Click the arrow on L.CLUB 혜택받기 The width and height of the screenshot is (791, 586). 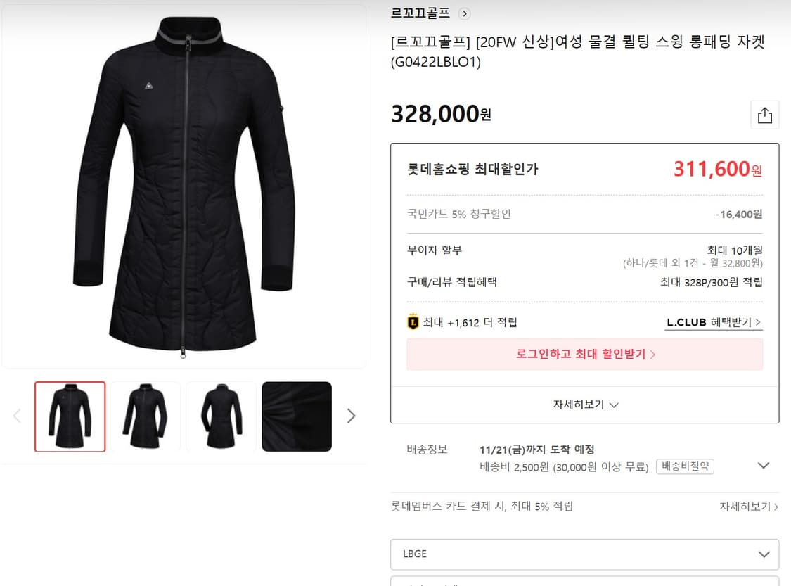pos(760,322)
